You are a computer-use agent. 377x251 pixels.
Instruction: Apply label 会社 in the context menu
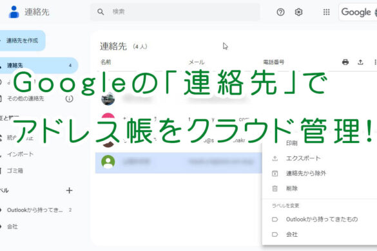click(x=292, y=234)
